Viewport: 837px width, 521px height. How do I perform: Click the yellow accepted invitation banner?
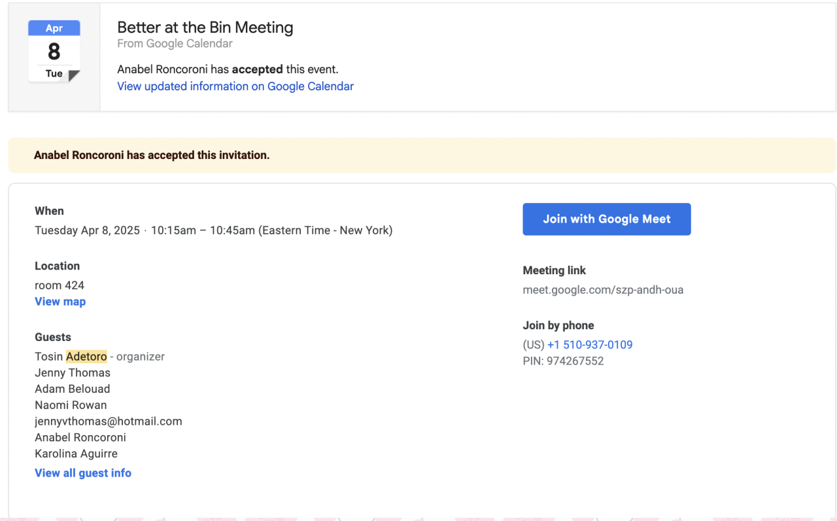(422, 155)
